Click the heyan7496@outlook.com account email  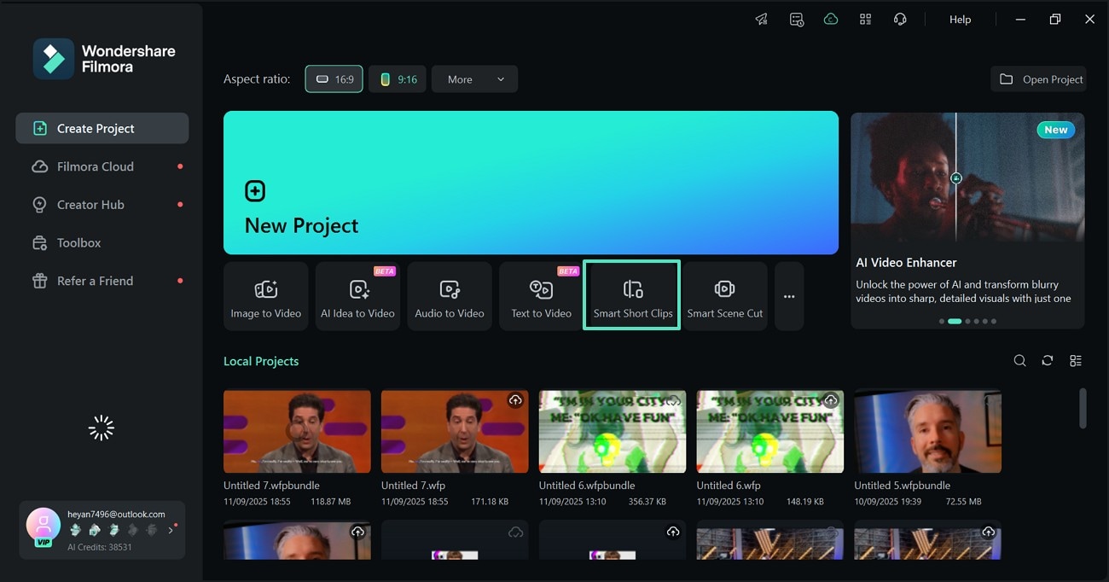click(117, 515)
